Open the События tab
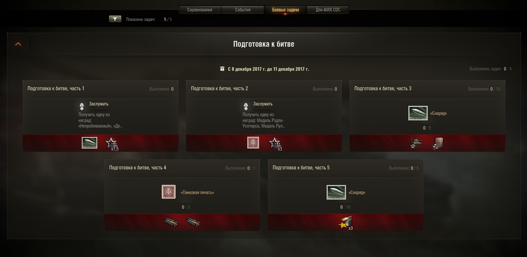Viewport: 527px width, 257px height. tap(243, 10)
